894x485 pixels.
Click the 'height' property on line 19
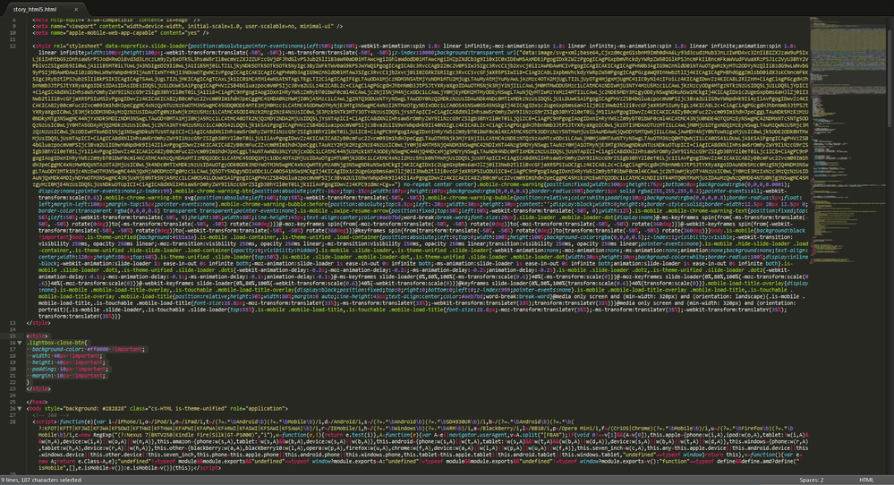(43, 362)
